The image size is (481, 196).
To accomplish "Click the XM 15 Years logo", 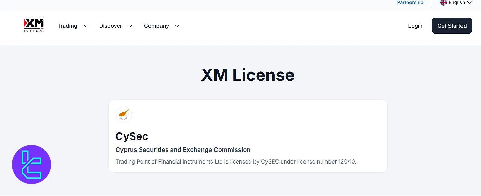I will [x=34, y=26].
